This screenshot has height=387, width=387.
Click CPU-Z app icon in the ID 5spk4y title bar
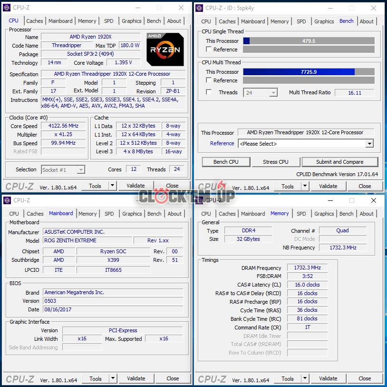coord(200,8)
